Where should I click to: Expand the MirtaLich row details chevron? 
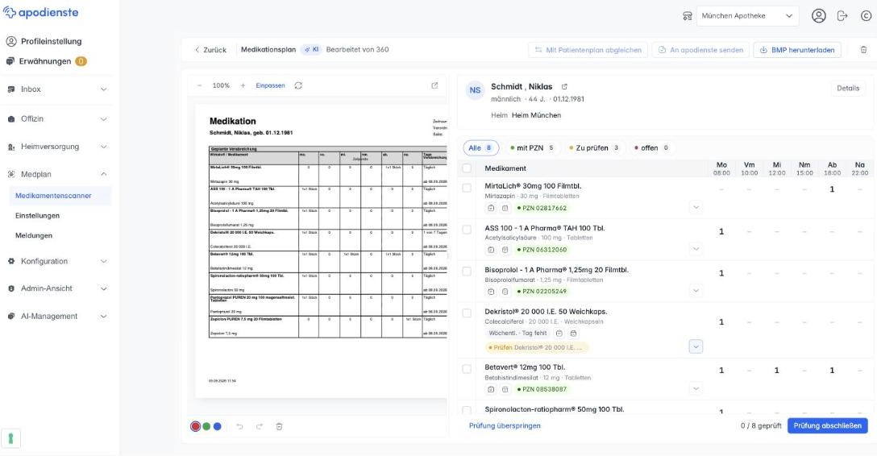coord(696,207)
